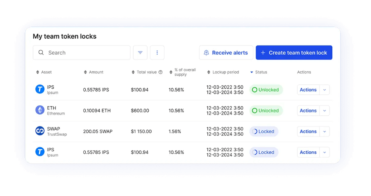Sort the table by Amount column
The image size is (371, 196).
click(85, 72)
